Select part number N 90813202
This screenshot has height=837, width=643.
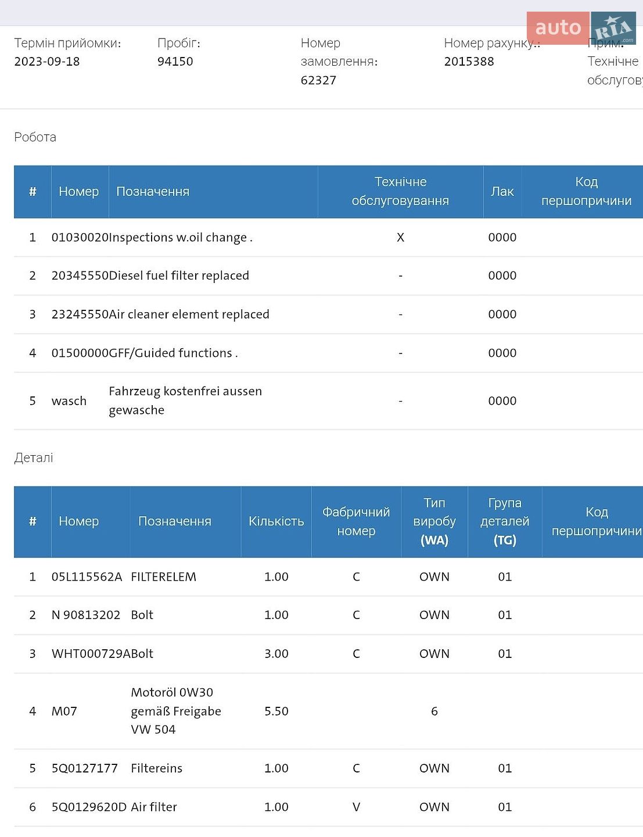86,615
